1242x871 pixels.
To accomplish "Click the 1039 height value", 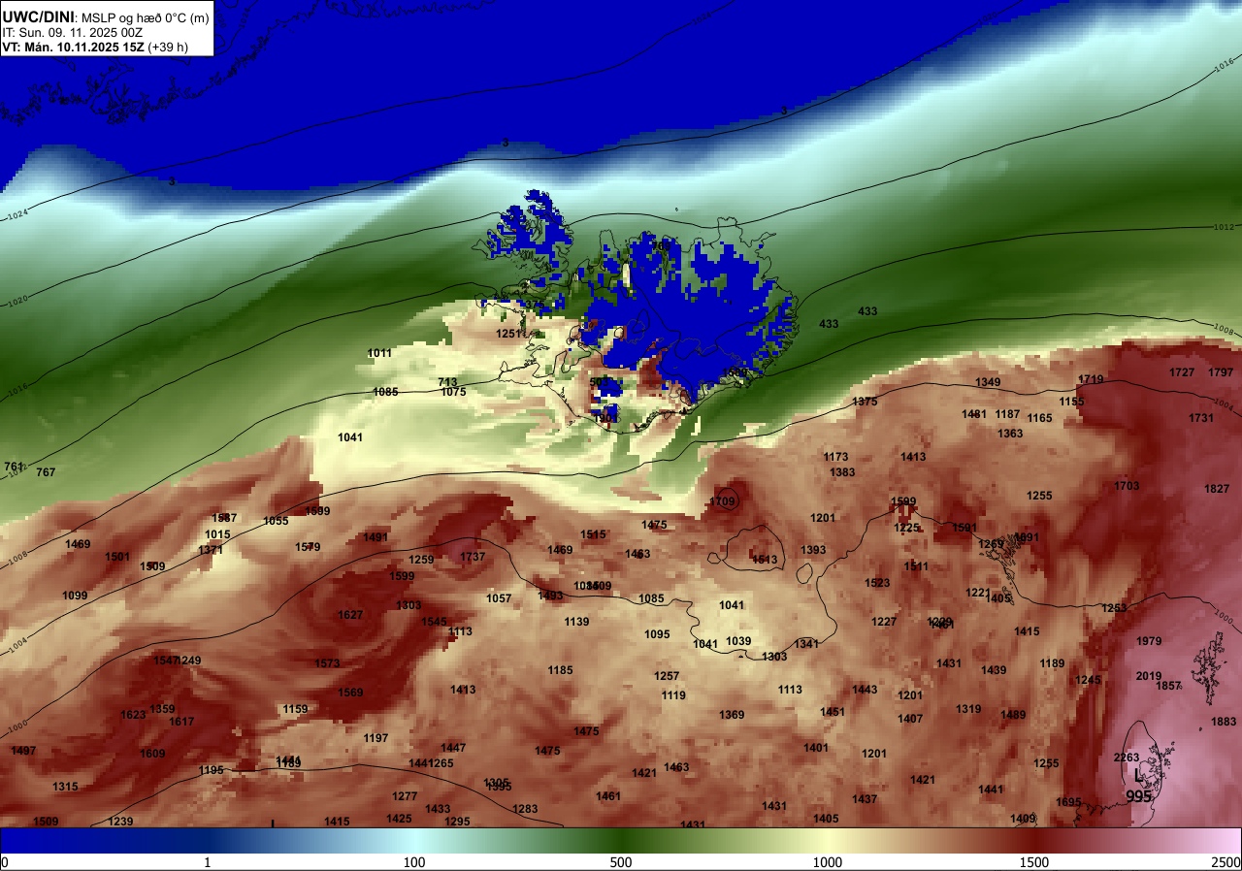I will 738,641.
